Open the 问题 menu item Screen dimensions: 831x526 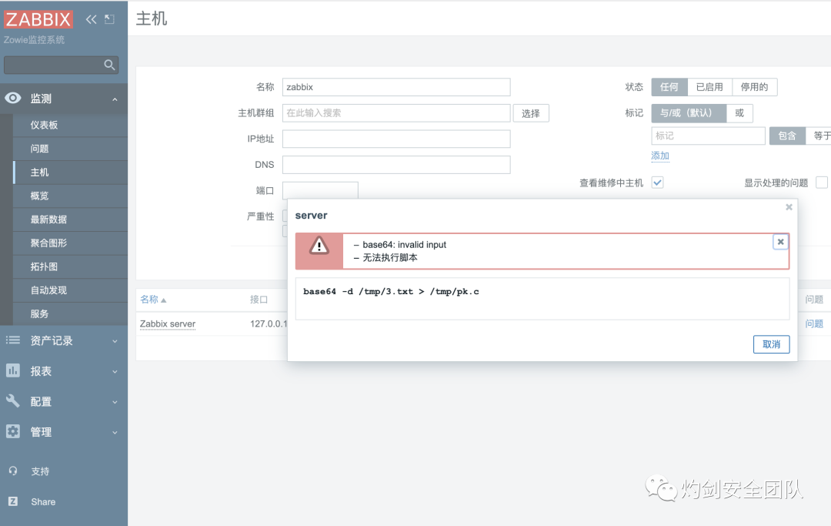point(70,149)
